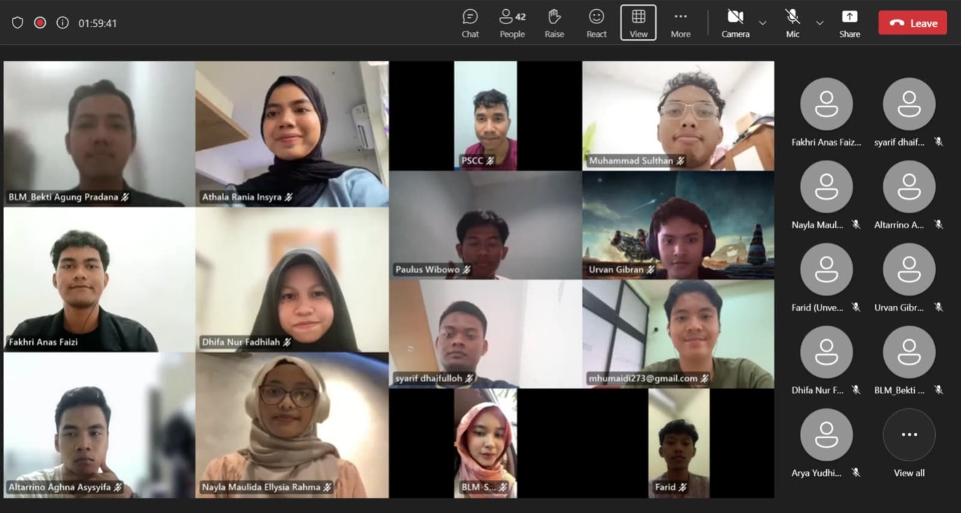Raise your hand in the meeting
The image size is (961, 513).
coord(554,23)
